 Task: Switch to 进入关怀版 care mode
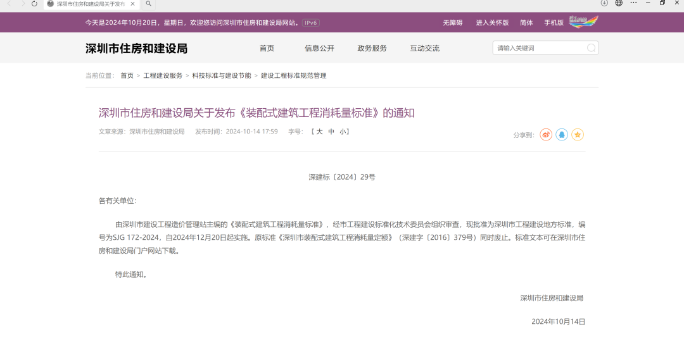(492, 23)
